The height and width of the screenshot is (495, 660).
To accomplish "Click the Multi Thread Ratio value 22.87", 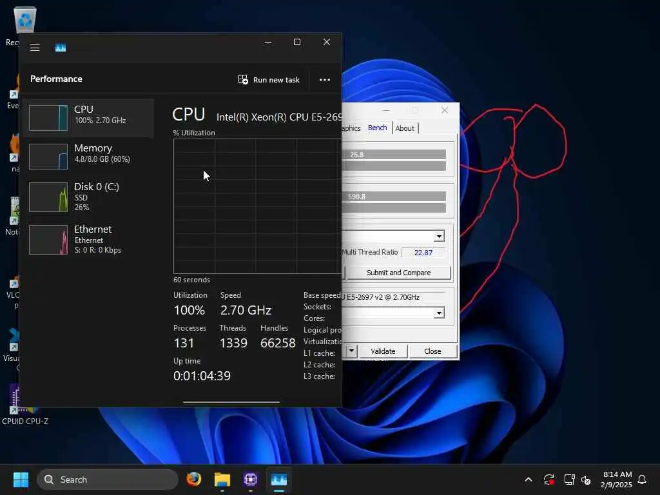I will (423, 253).
